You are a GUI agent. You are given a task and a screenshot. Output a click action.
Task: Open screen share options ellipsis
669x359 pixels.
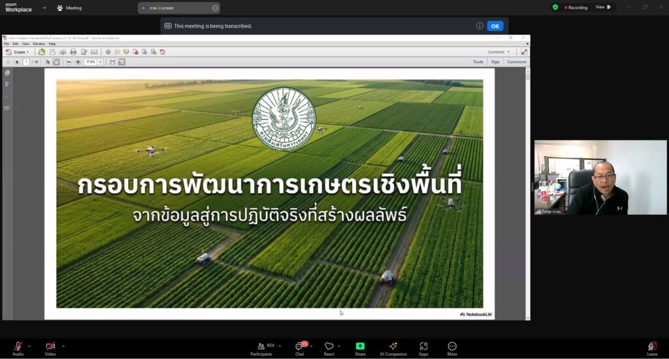pos(215,8)
